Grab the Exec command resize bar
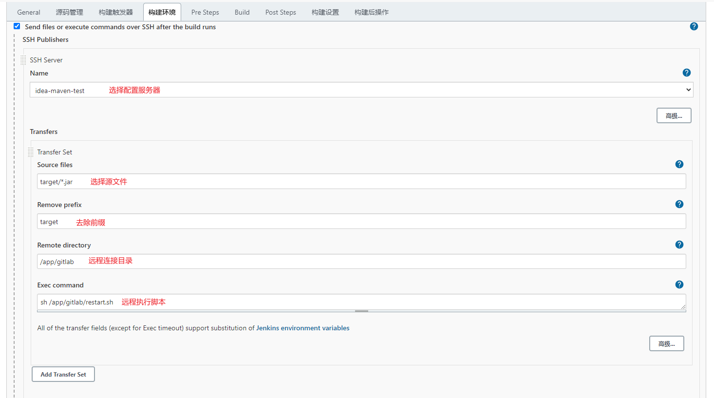The image size is (714, 398). click(361, 311)
